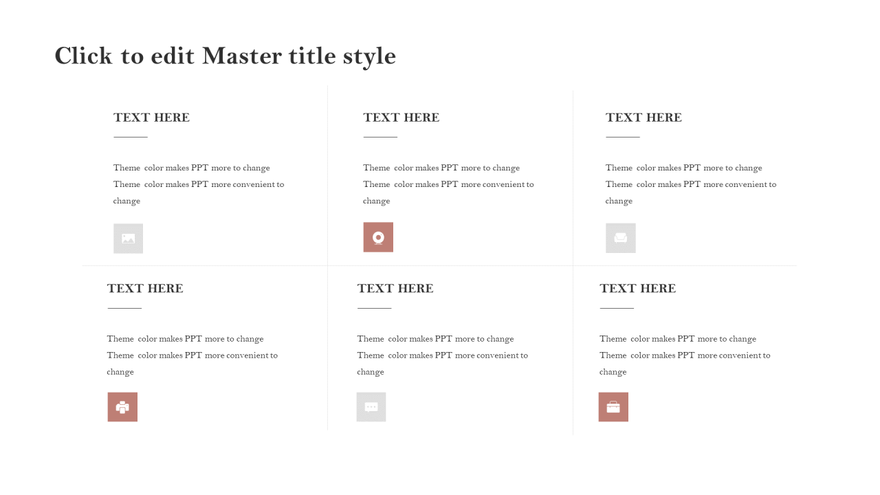This screenshot has width=880, height=495.
Task: Click the body paragraph above the briefcase icon
Action: pos(685,355)
